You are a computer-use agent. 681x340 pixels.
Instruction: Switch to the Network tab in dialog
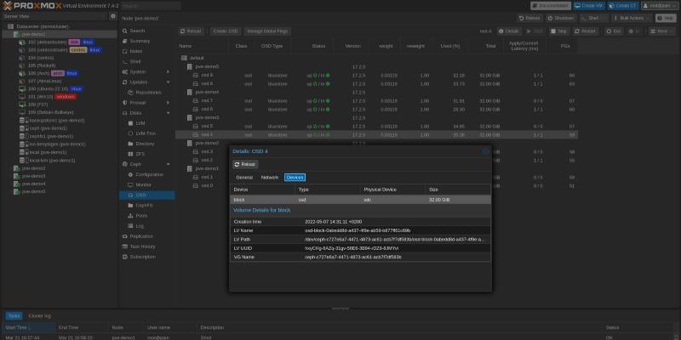270,178
